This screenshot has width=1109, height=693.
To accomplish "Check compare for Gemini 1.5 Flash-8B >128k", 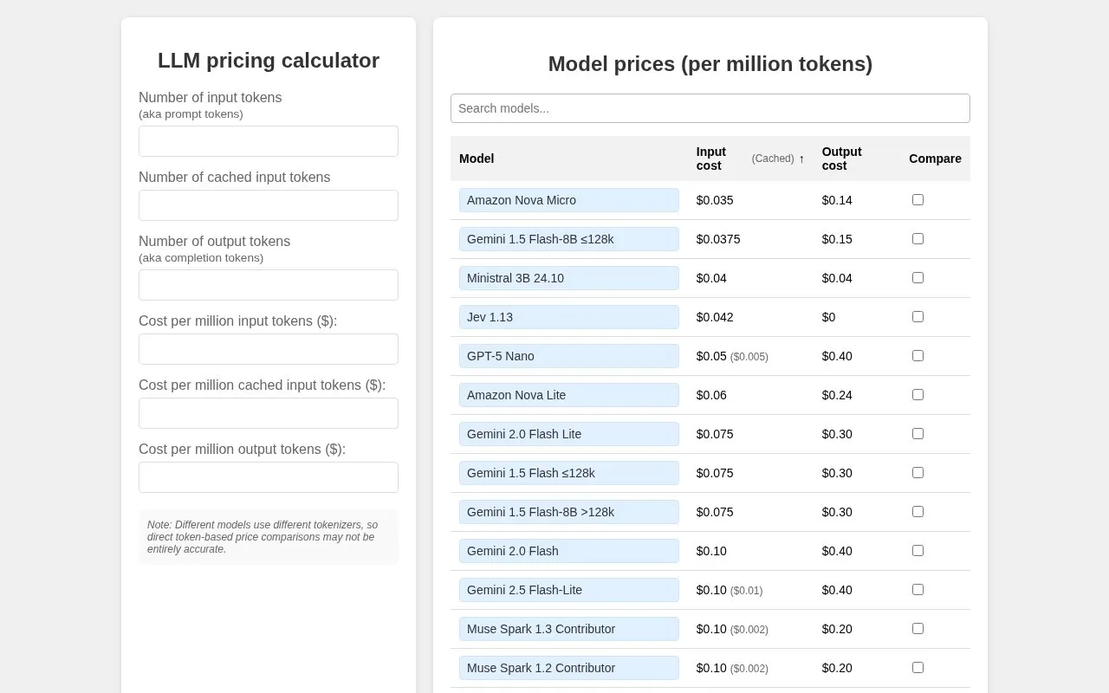I will coord(918,512).
